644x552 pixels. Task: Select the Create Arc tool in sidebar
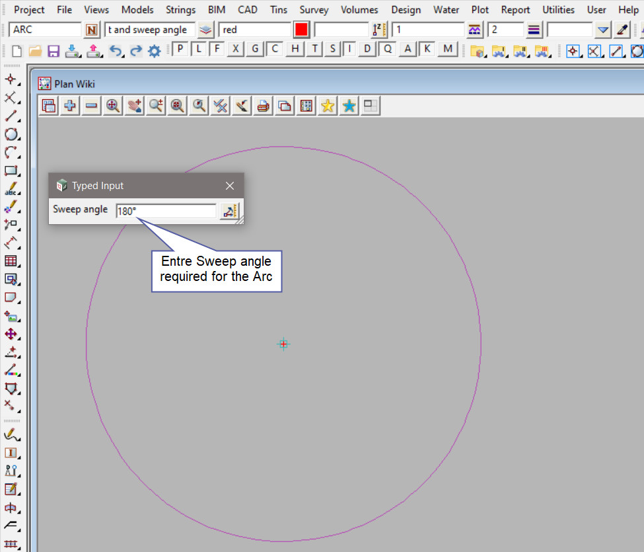11,153
